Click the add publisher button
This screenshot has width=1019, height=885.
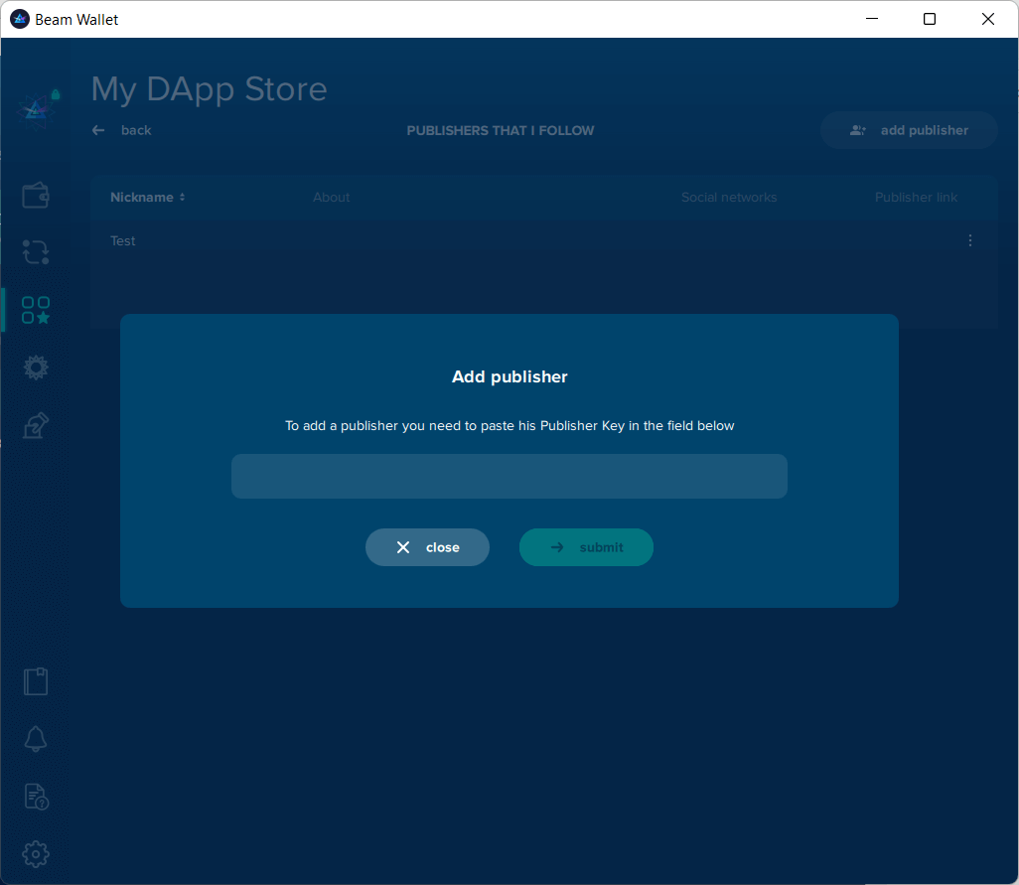click(x=909, y=130)
